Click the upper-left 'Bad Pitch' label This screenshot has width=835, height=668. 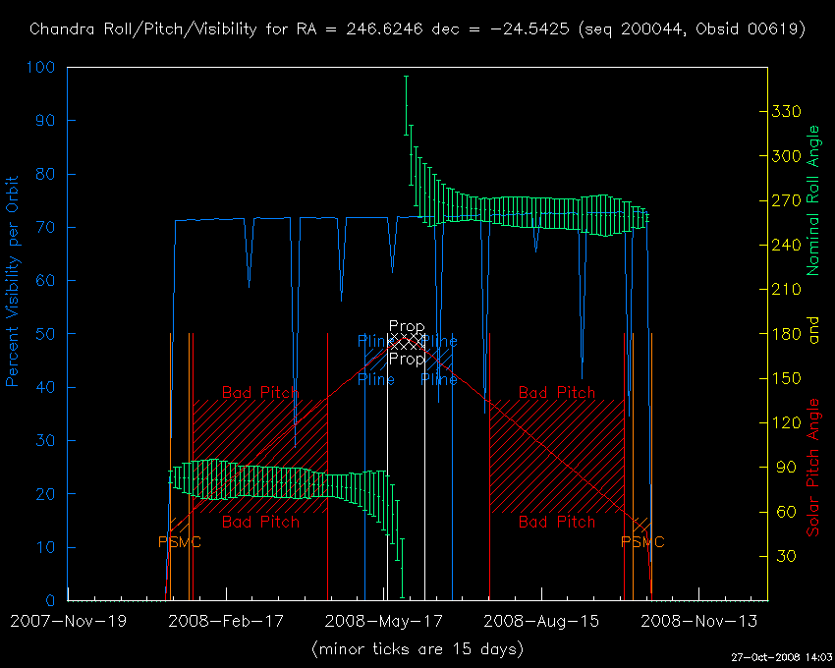point(260,392)
